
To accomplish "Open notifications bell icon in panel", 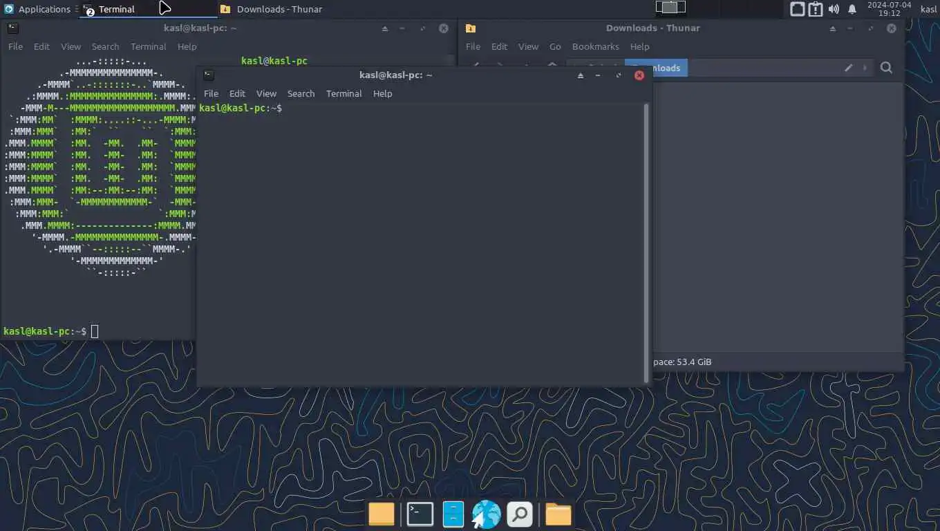I will click(x=852, y=9).
